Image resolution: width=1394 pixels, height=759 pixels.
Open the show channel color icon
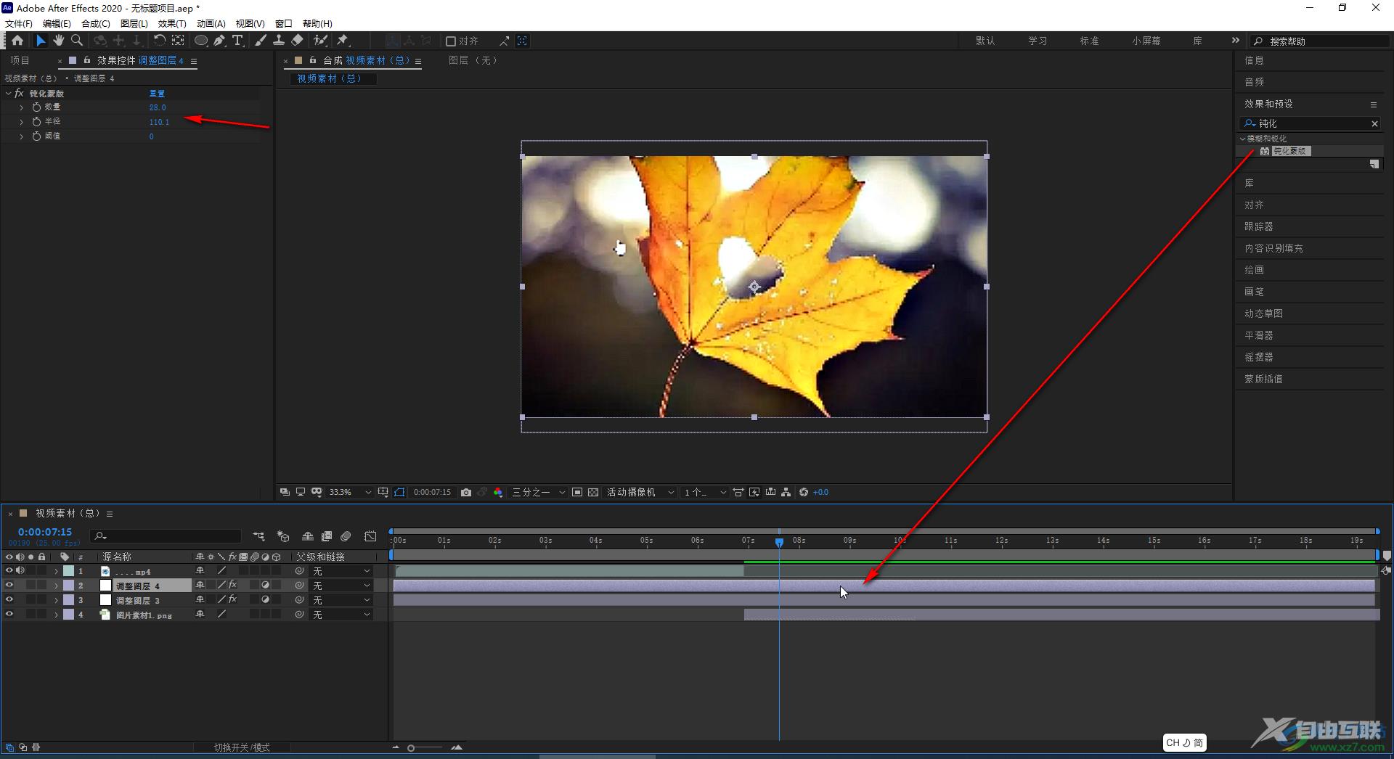(498, 492)
